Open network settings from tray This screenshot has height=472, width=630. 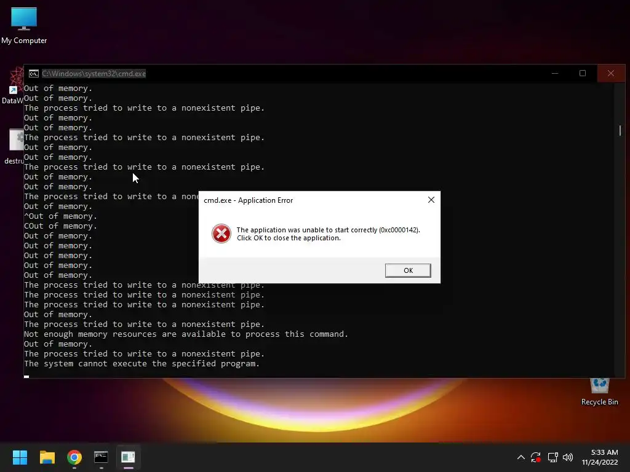pos(553,457)
